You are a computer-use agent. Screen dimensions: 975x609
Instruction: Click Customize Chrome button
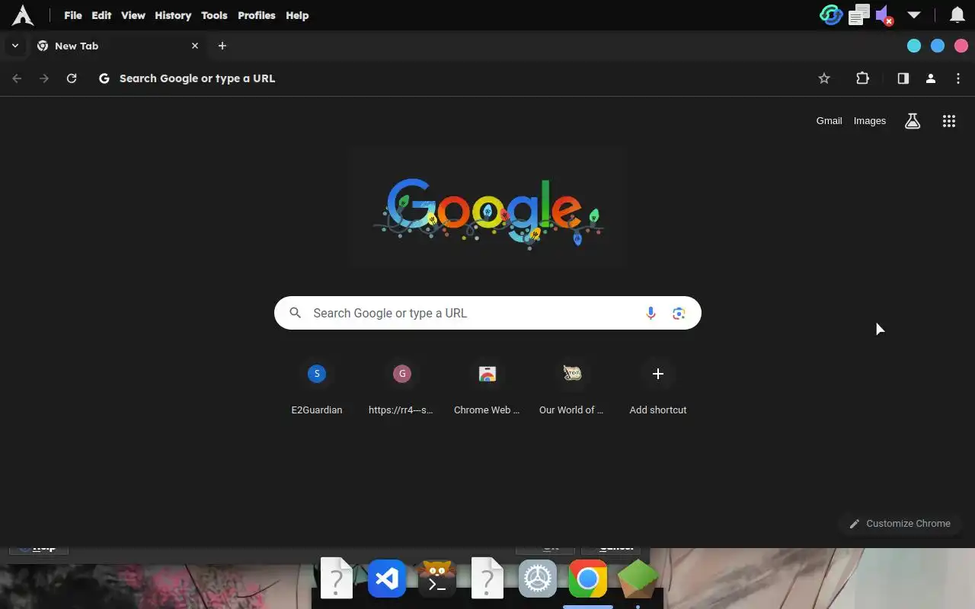pyautogui.click(x=900, y=524)
